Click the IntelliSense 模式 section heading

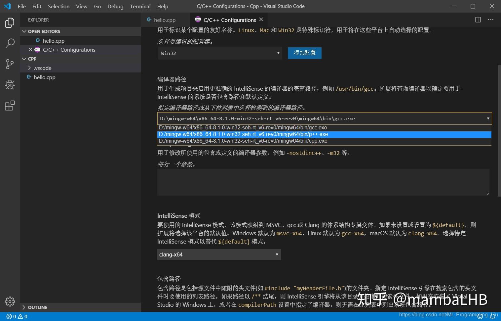179,216
